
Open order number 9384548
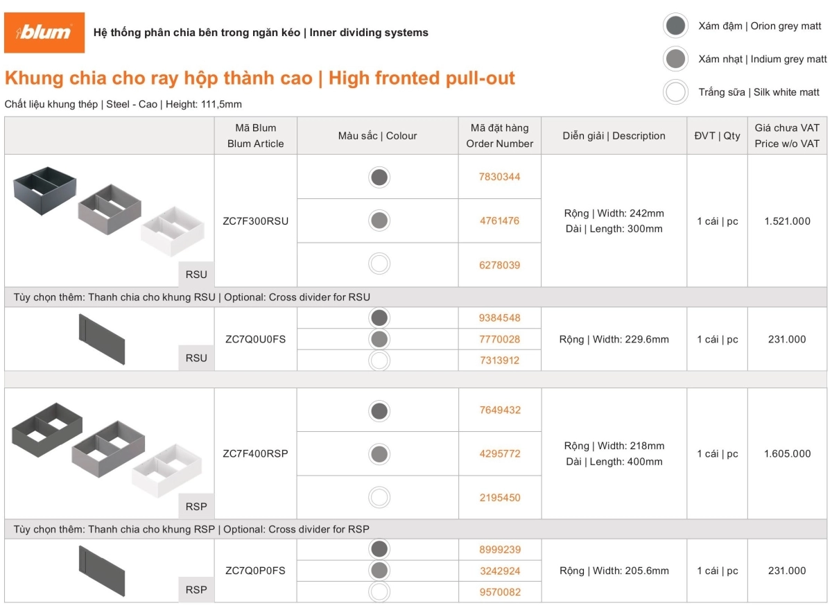click(x=499, y=318)
